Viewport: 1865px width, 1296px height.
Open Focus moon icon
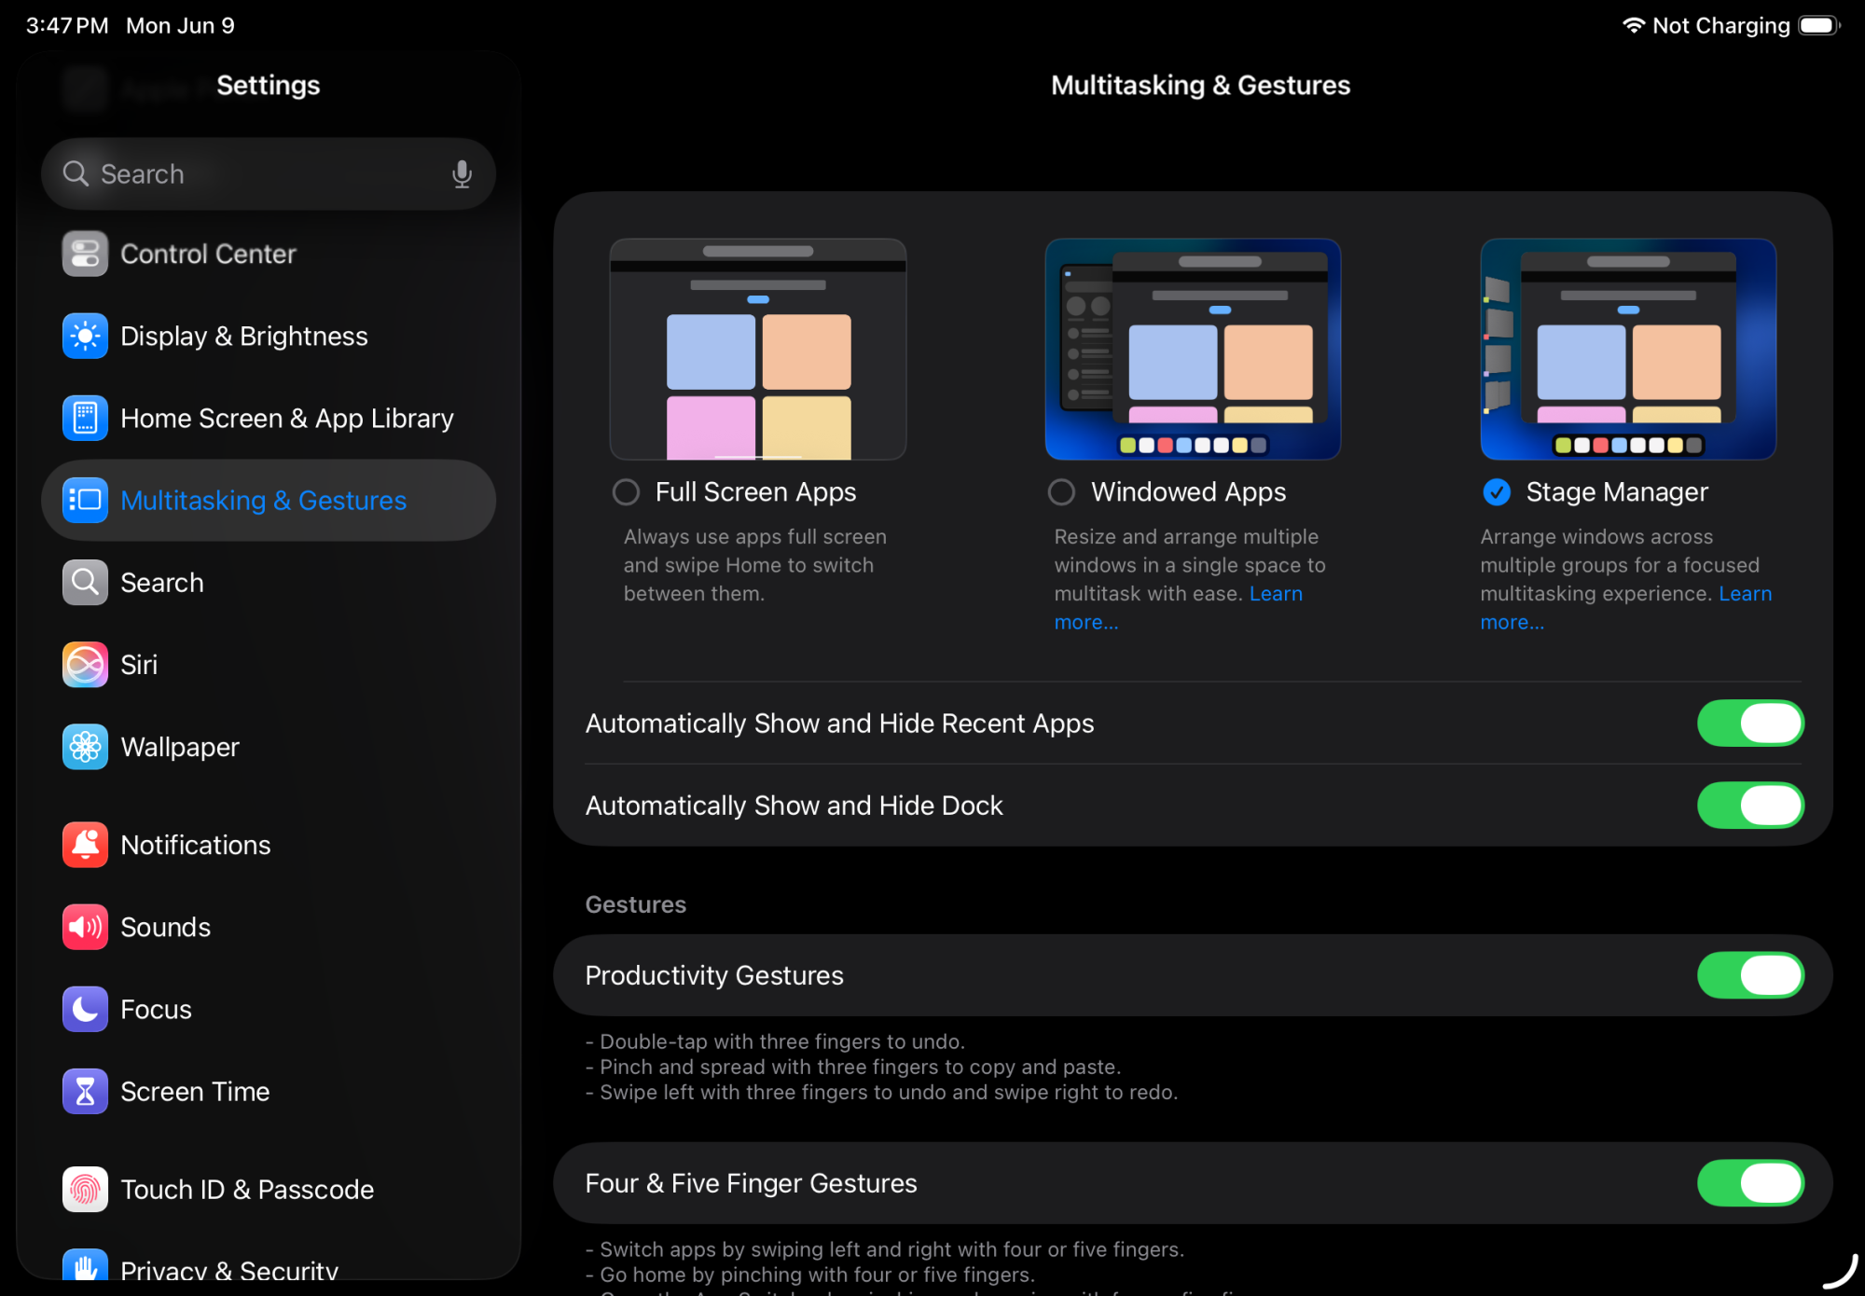(x=85, y=1009)
